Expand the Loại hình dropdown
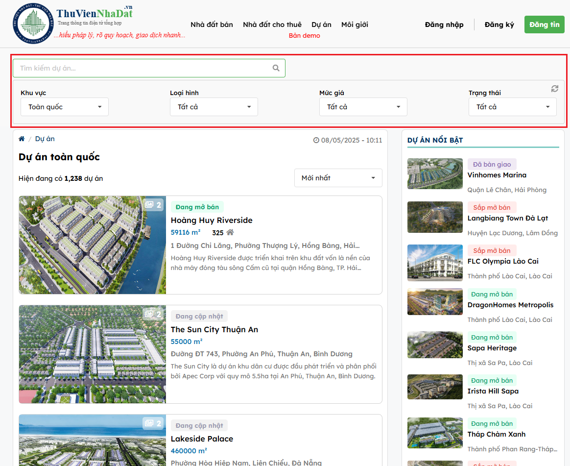 (214, 107)
